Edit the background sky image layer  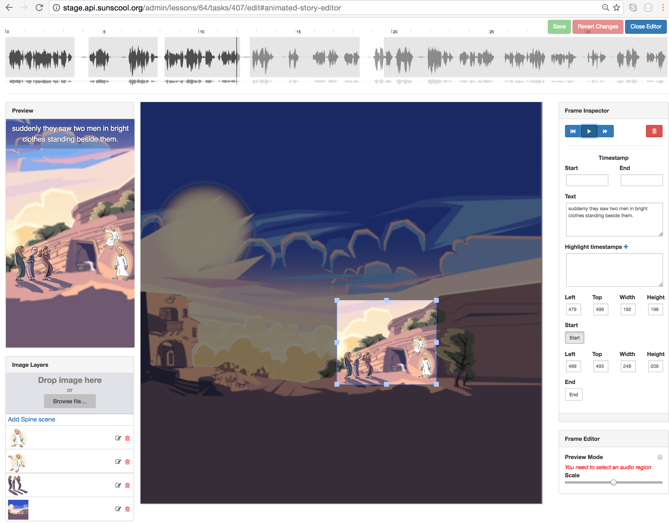click(x=118, y=509)
